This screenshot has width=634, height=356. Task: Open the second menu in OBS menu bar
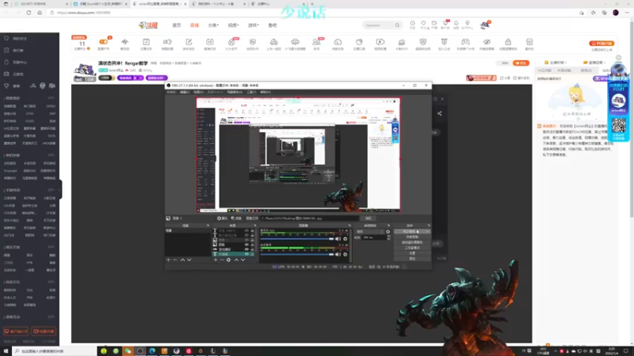185,92
